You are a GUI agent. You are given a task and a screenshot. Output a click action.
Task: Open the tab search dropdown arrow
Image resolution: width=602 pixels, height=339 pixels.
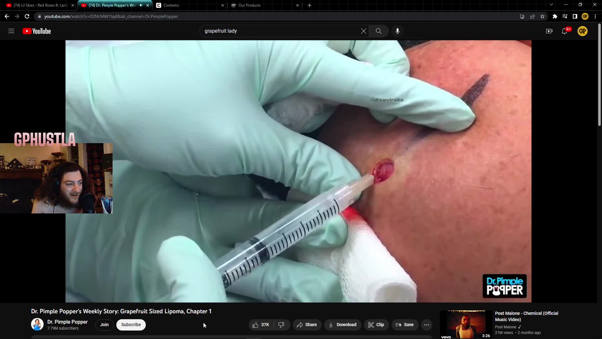pos(552,5)
